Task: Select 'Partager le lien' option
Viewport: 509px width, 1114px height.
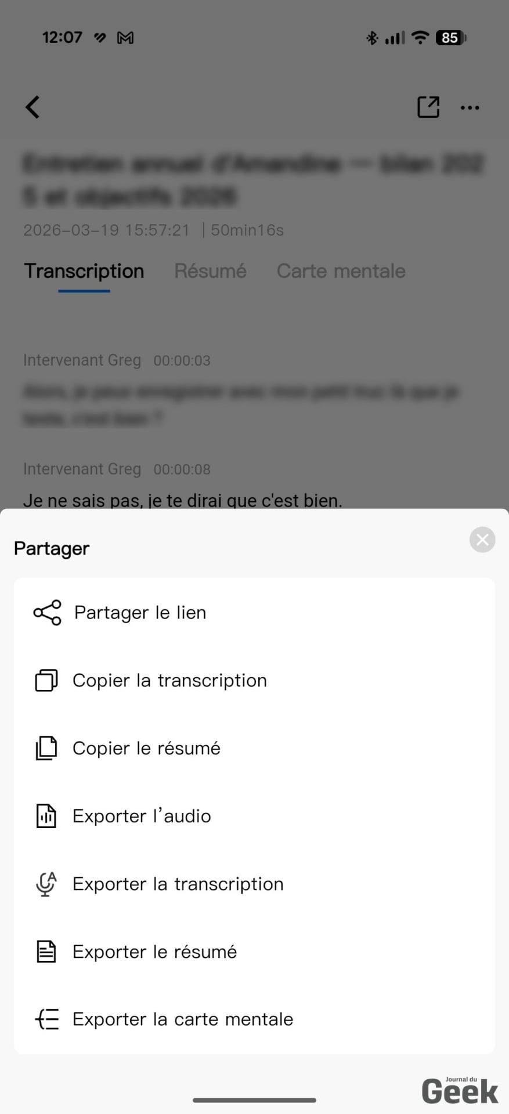Action: click(140, 613)
